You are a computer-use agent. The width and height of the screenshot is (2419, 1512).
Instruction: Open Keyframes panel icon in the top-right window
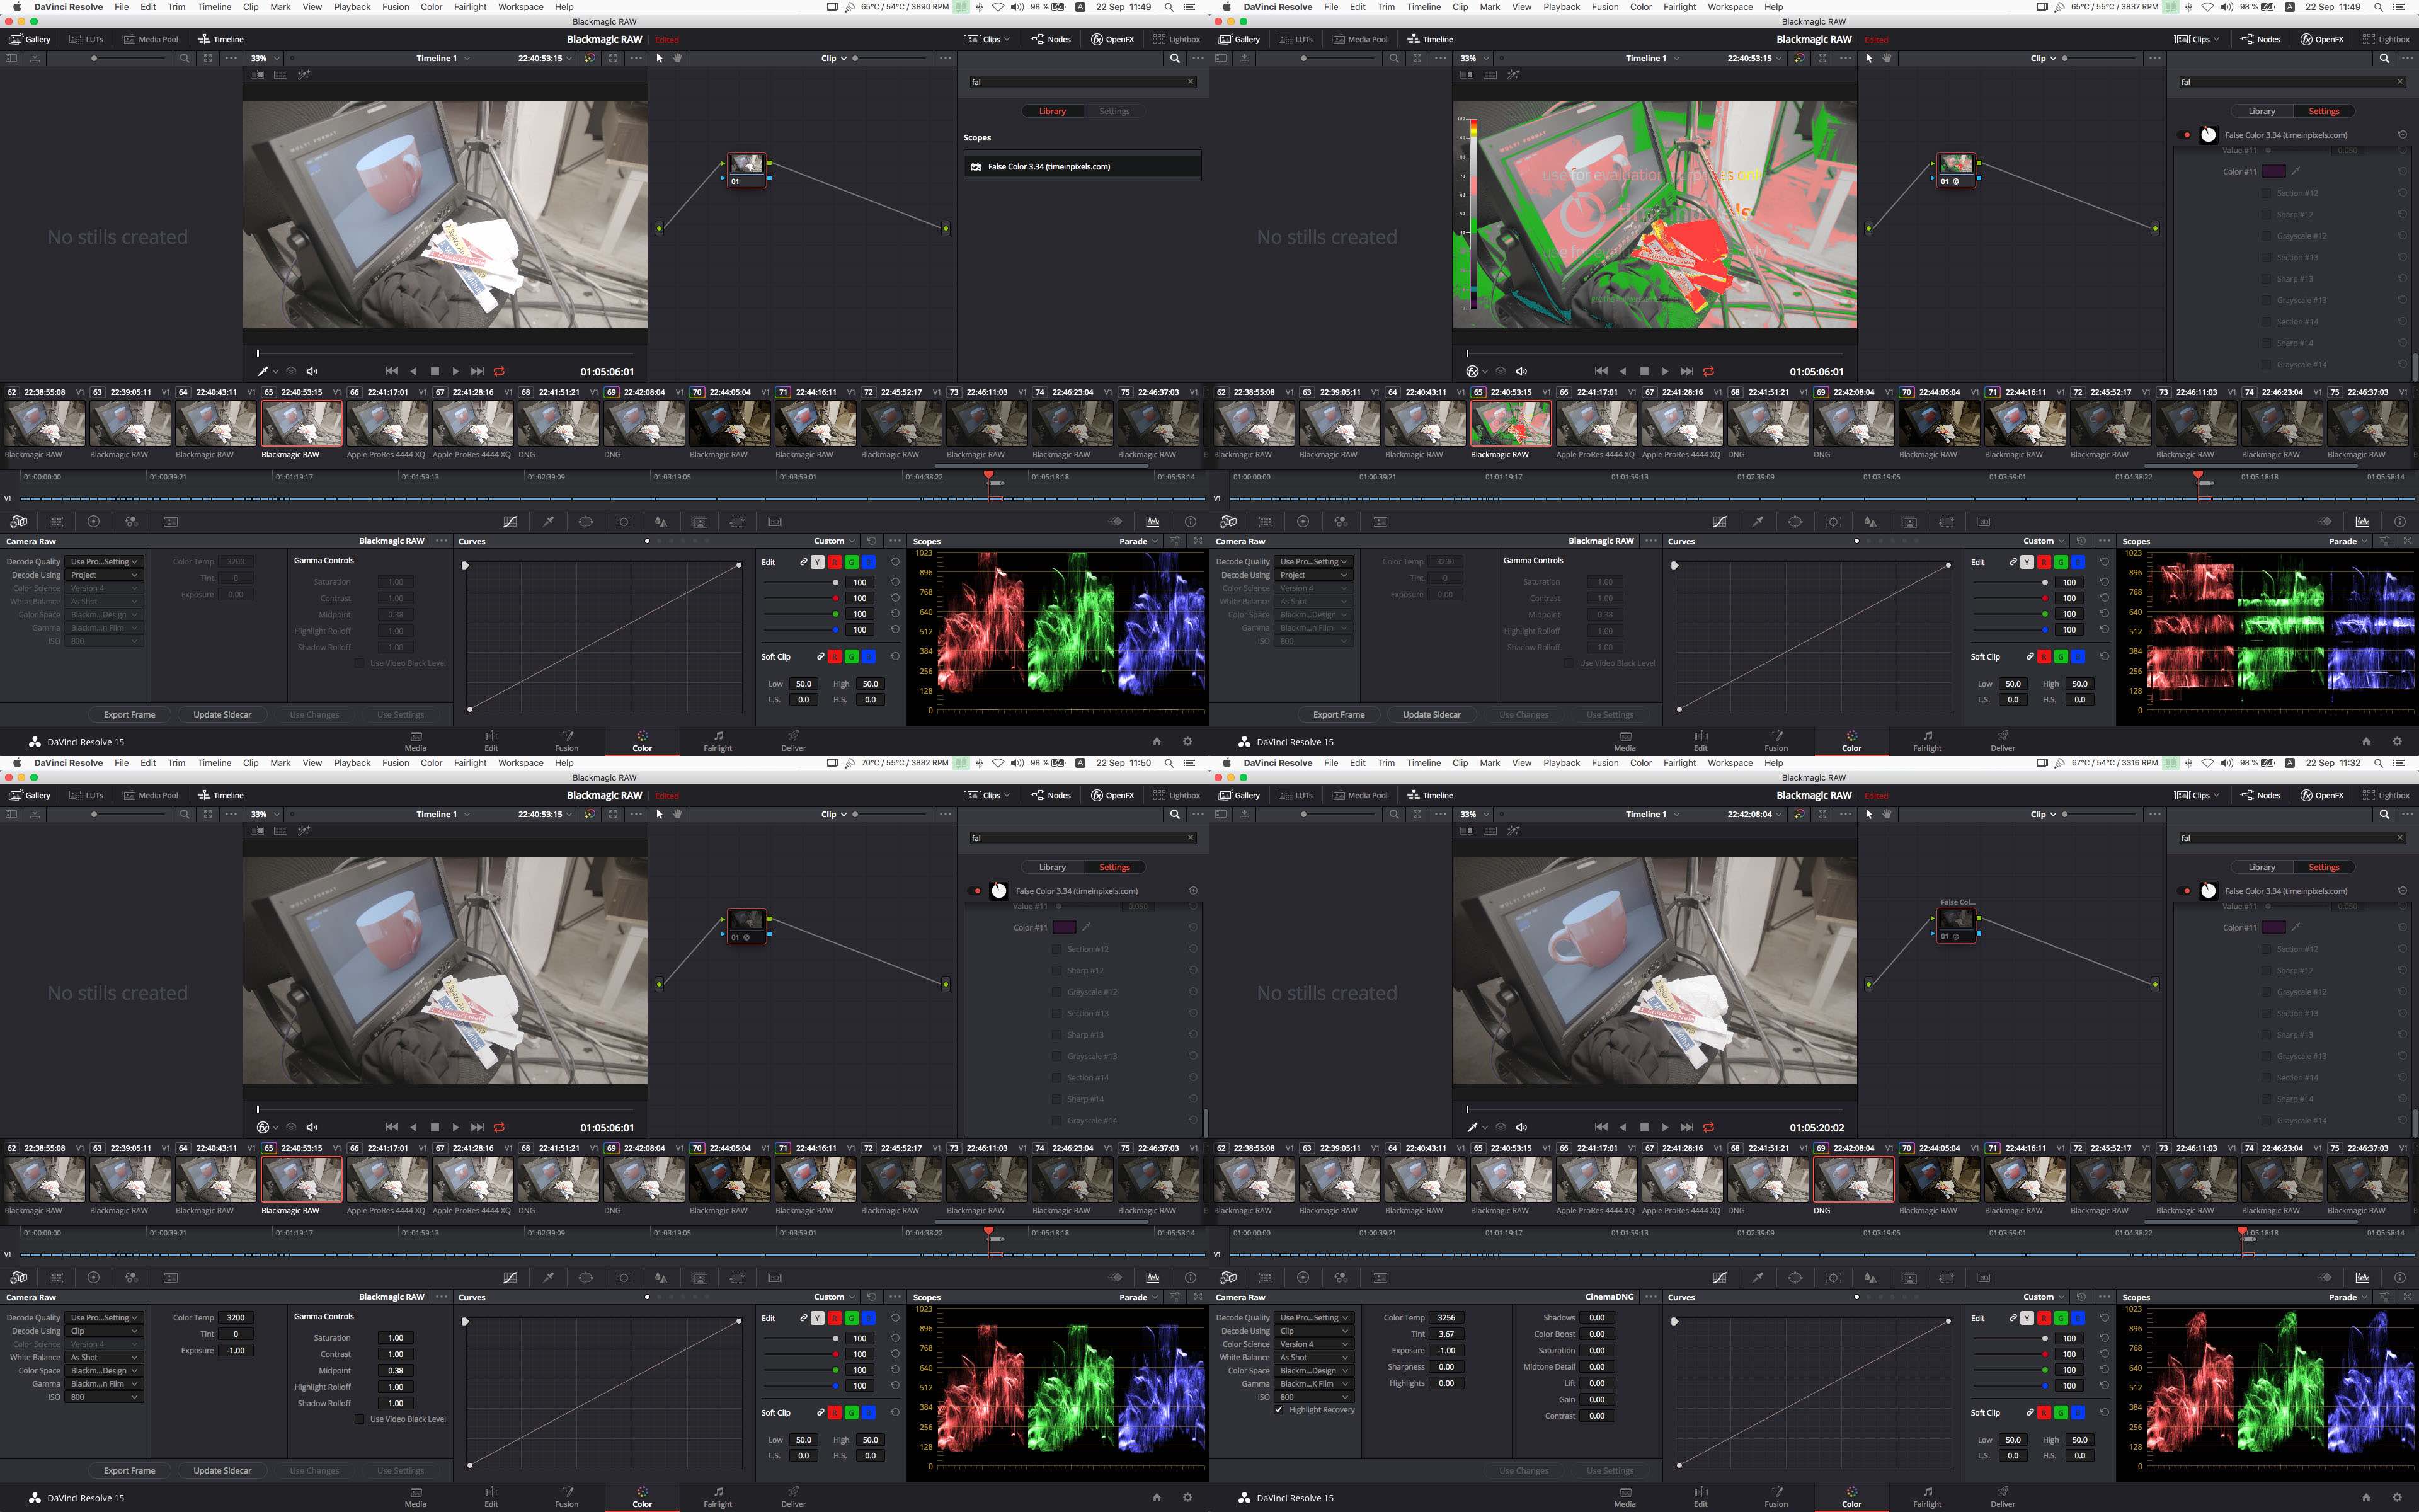2325,521
